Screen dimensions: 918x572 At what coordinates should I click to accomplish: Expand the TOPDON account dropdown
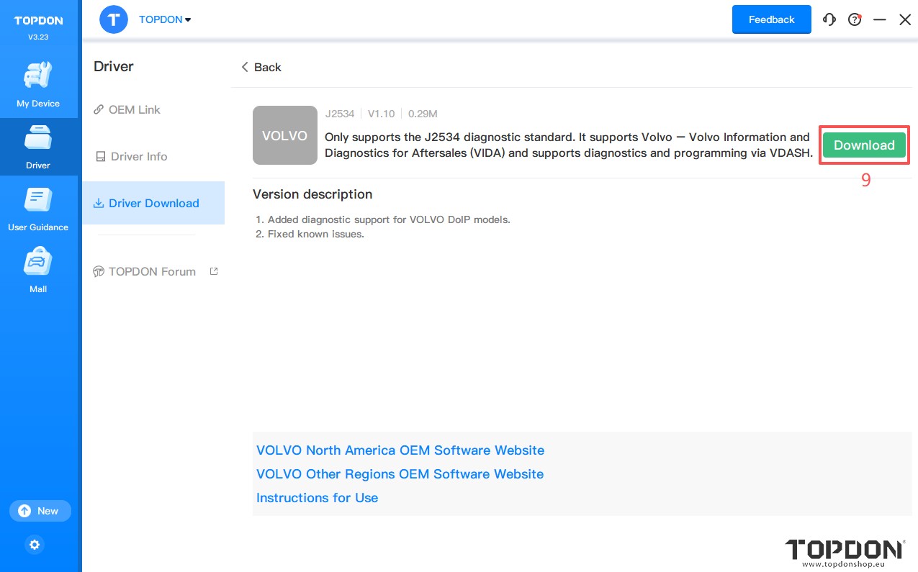[165, 19]
